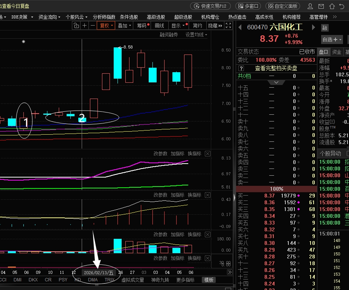
Task: Close the second indicator sub-panel
Action: [207, 195]
